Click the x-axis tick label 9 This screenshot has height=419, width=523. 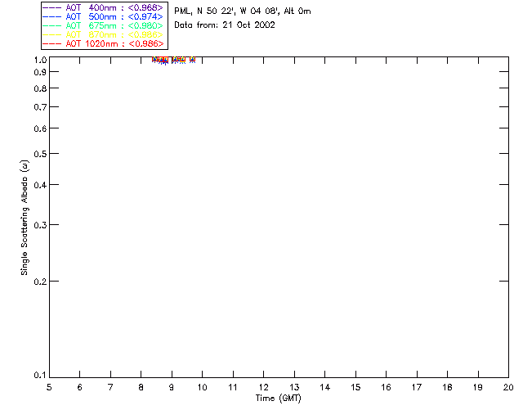click(172, 387)
